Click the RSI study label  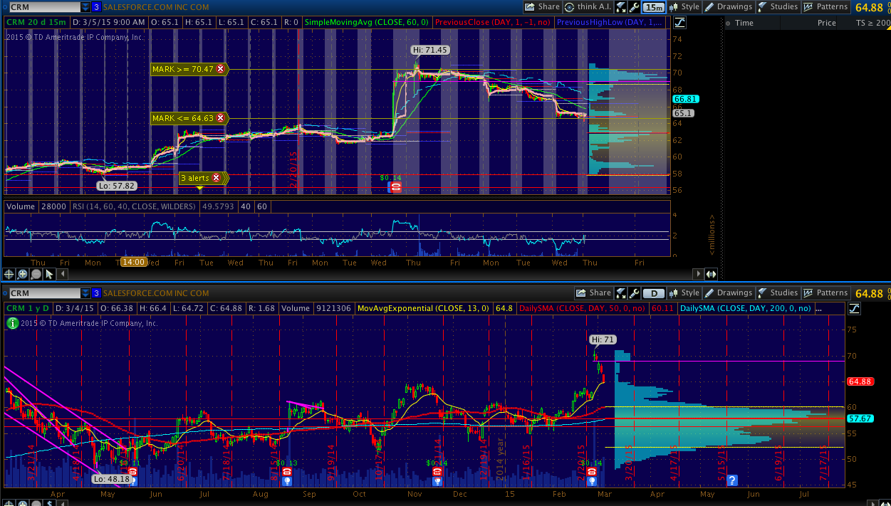click(133, 206)
